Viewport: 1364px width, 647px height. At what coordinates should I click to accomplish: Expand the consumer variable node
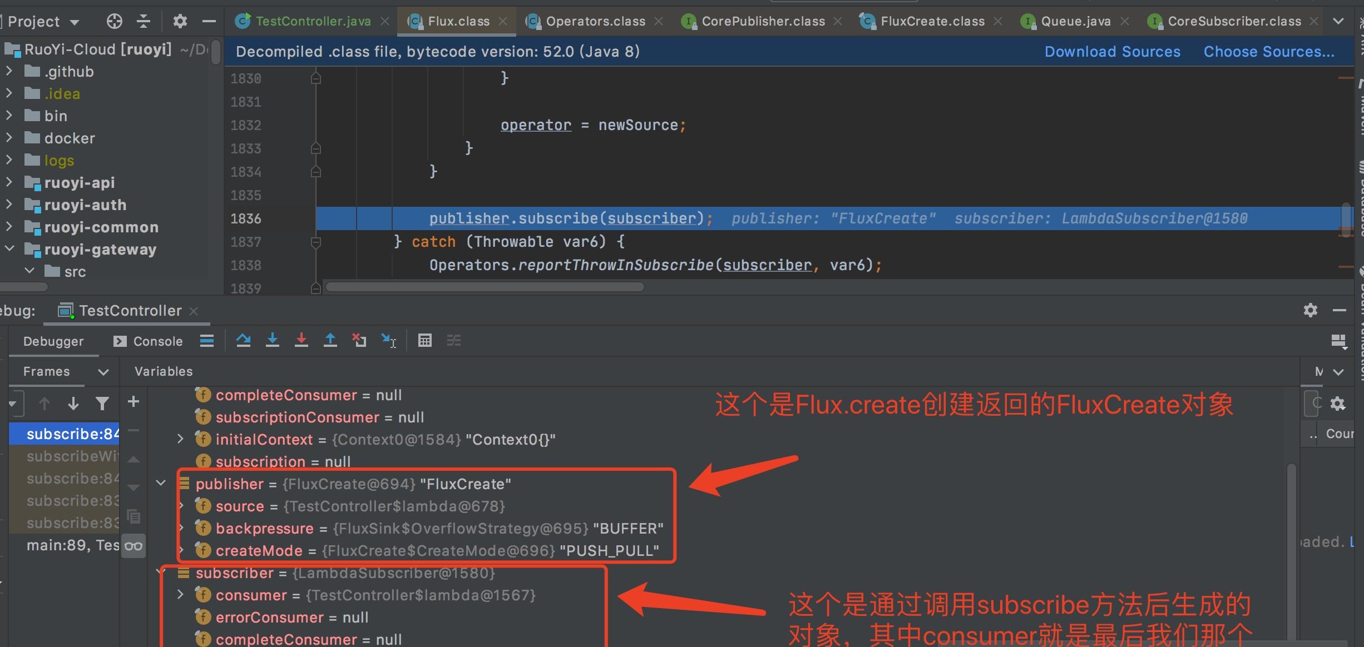[180, 595]
